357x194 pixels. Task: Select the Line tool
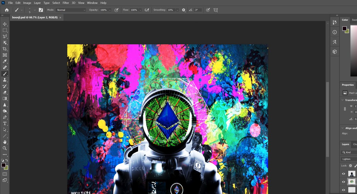5,136
